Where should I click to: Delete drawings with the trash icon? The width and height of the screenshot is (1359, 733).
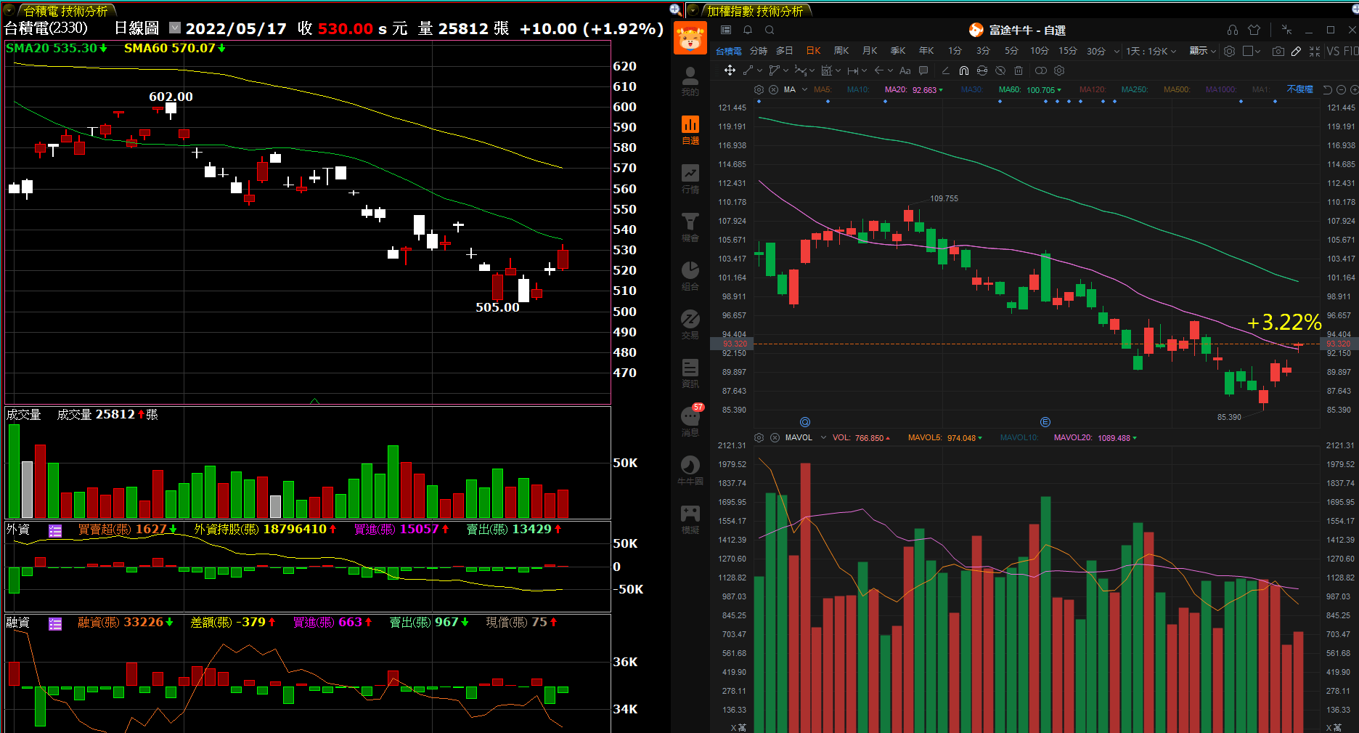[x=1019, y=70]
